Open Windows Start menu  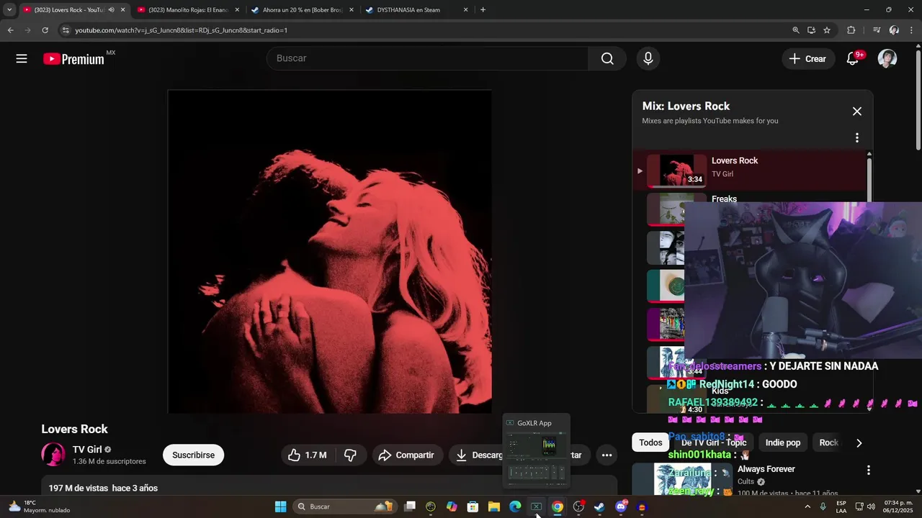coord(281,506)
